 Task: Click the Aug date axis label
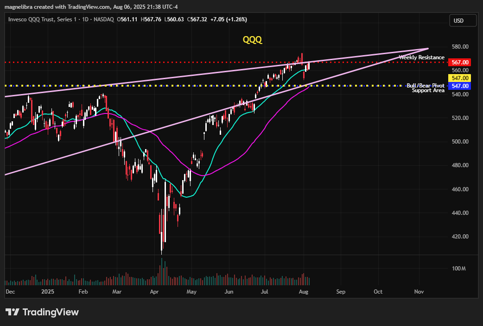click(304, 292)
